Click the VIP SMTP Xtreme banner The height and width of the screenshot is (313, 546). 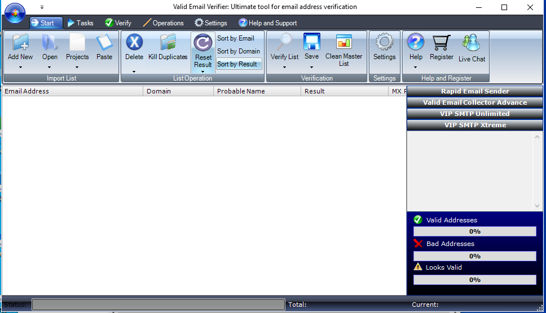click(x=474, y=125)
